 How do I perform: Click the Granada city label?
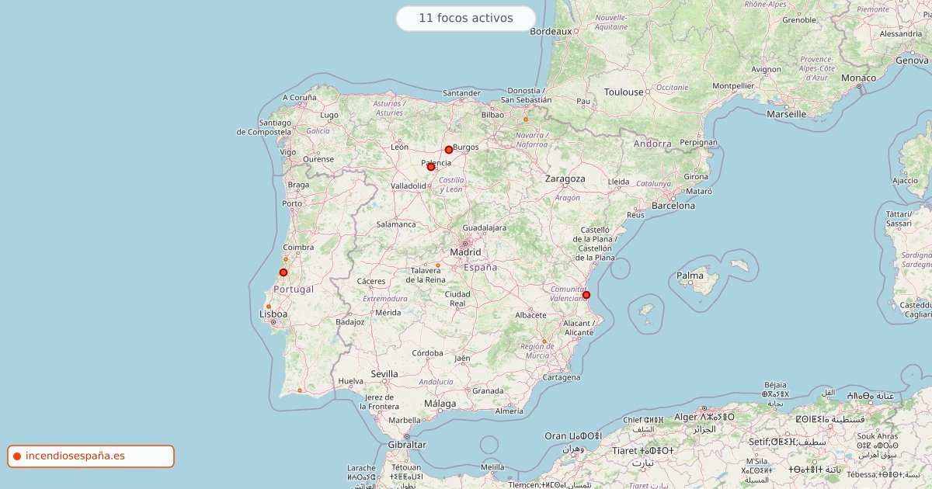pyautogui.click(x=488, y=390)
